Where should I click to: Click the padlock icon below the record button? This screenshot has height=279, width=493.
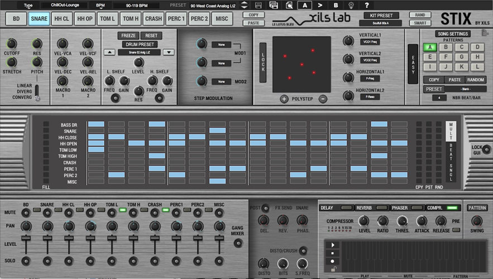[333, 269]
